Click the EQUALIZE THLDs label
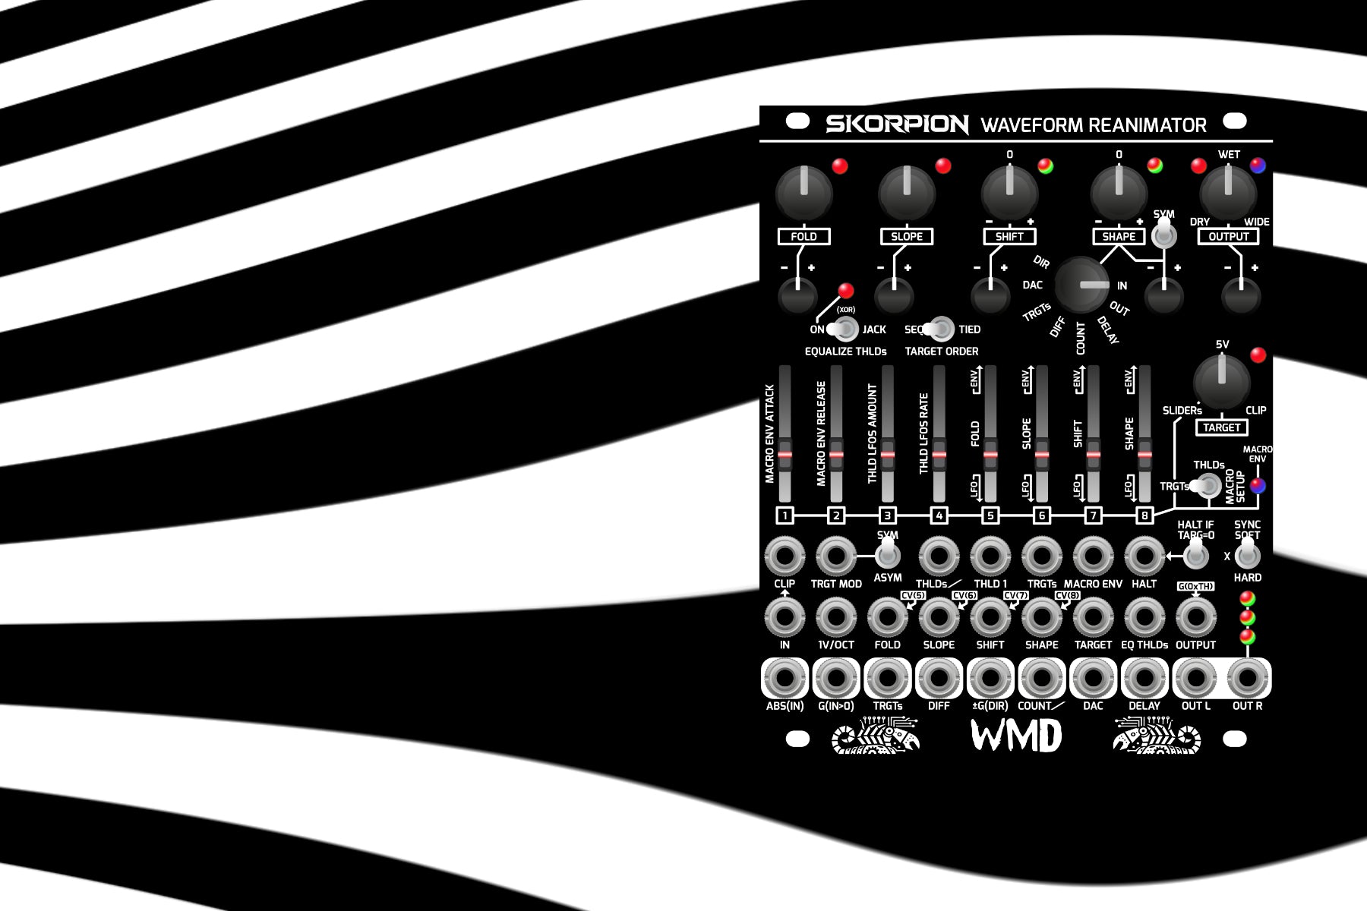This screenshot has width=1367, height=911. 845,351
